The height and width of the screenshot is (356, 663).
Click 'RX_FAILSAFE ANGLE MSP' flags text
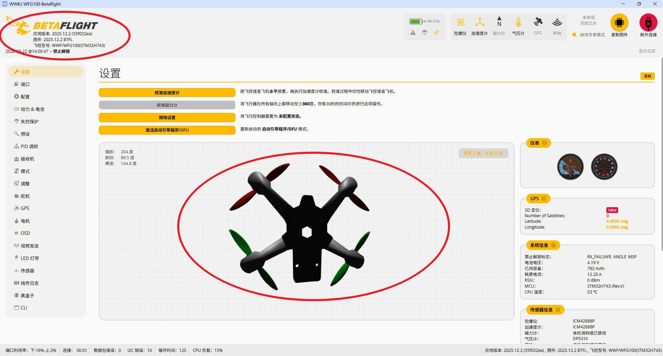click(612, 257)
